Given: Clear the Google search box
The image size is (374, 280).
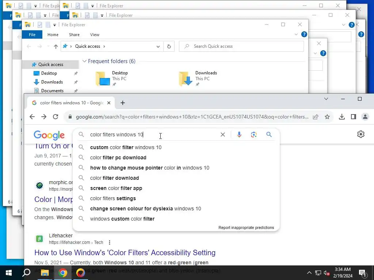Looking at the screenshot, I should coord(222,135).
